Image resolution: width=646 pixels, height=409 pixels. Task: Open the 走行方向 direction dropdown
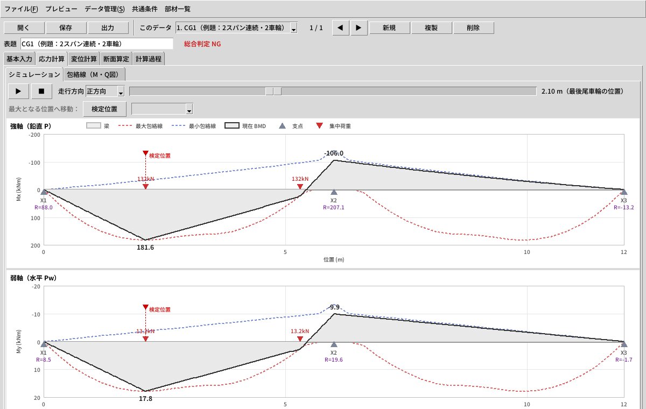click(106, 91)
